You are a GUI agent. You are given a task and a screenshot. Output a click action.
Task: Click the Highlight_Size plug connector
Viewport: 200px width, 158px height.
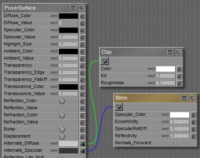point(83,44)
